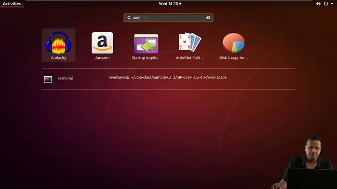Focus the search field containing 'aud'
The image size is (337, 189).
(x=168, y=18)
